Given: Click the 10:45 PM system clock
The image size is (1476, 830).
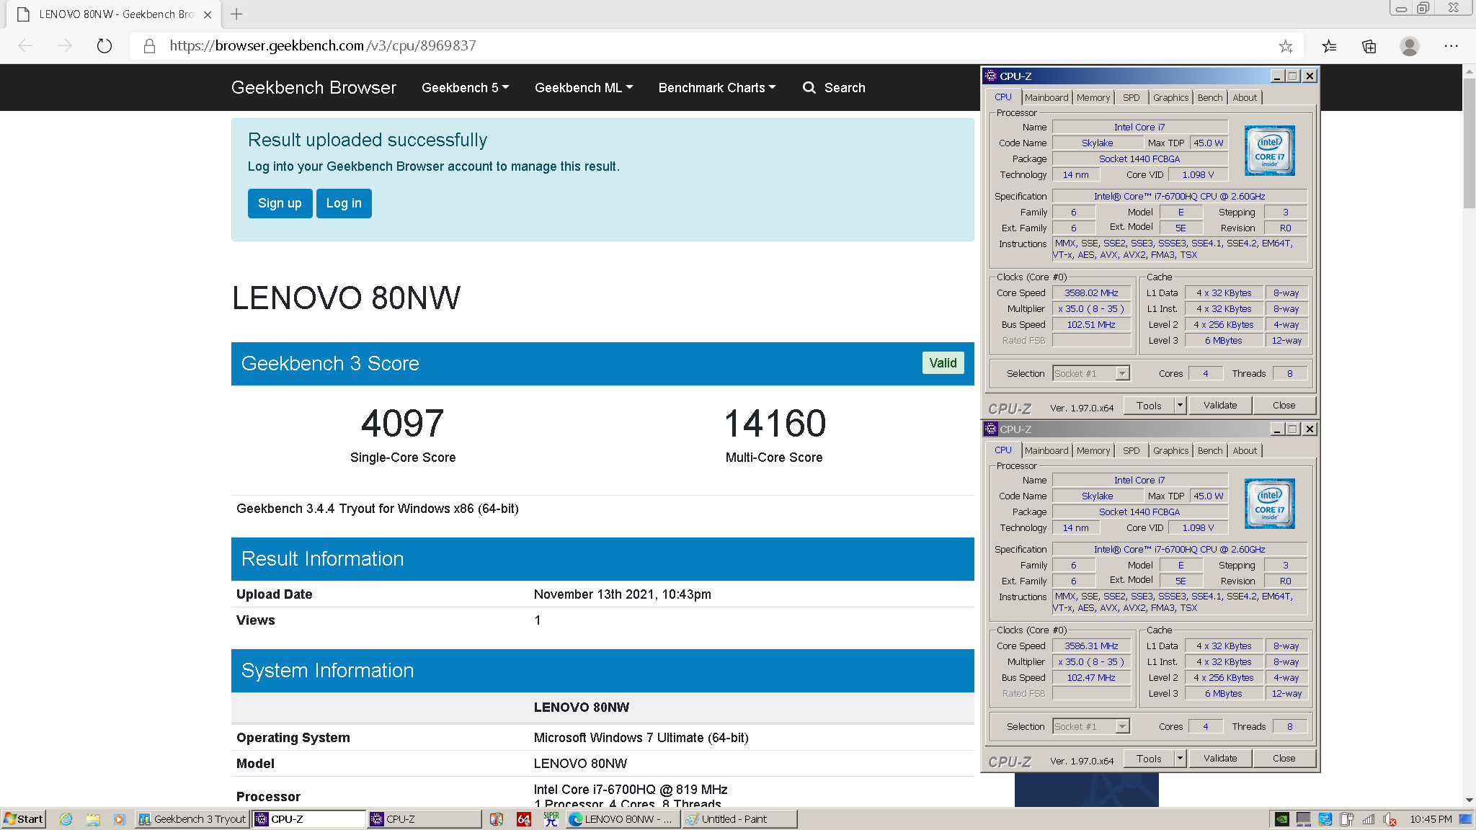Looking at the screenshot, I should (x=1431, y=819).
